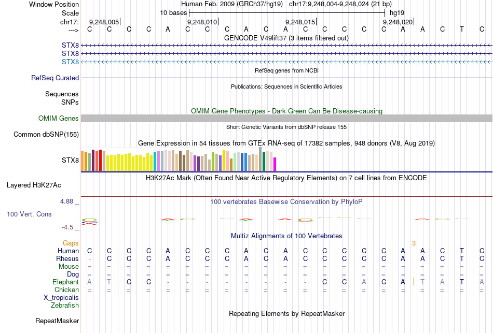Click the X_tropicalis species row label
Image resolution: width=493 pixels, height=333 pixels.
click(x=61, y=298)
